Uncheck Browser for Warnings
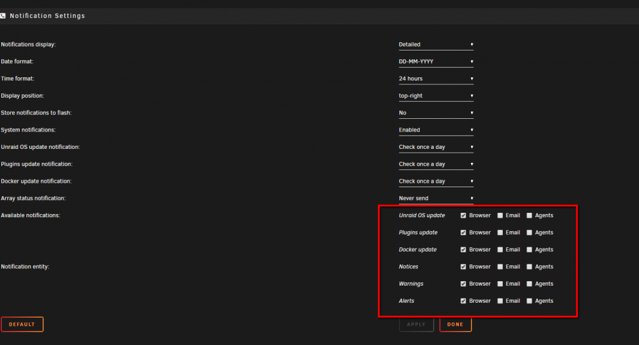This screenshot has width=639, height=345. point(463,284)
